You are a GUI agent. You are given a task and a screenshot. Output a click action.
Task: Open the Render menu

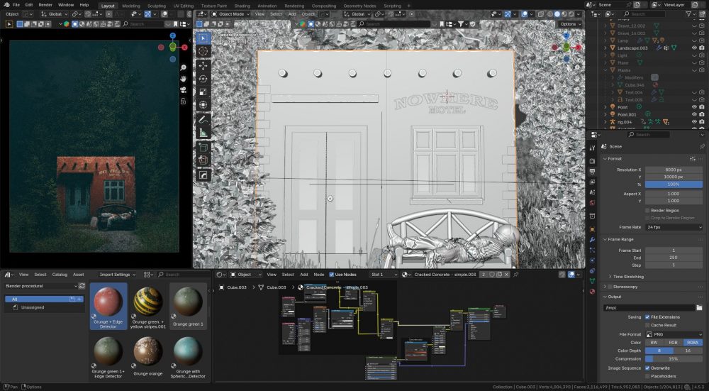tap(45, 5)
